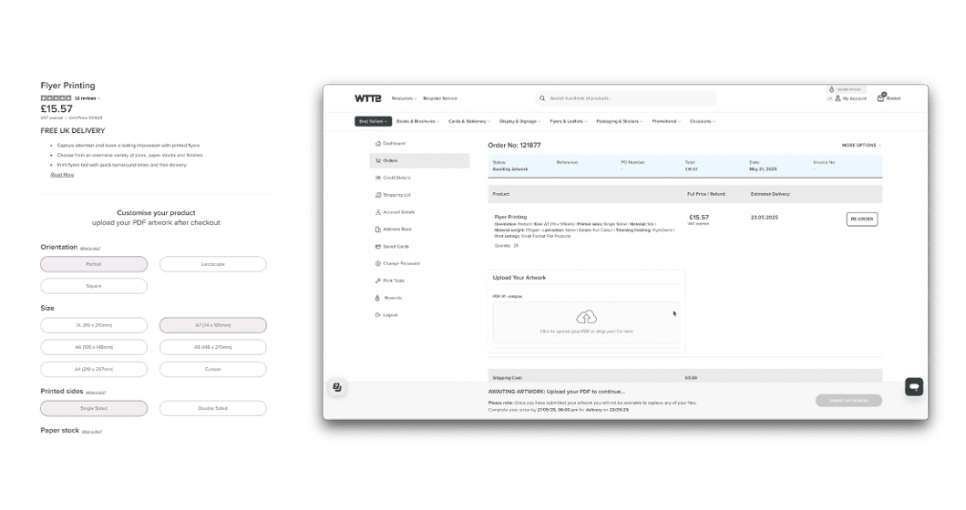
Task: Click the Re-Order button
Action: (862, 219)
